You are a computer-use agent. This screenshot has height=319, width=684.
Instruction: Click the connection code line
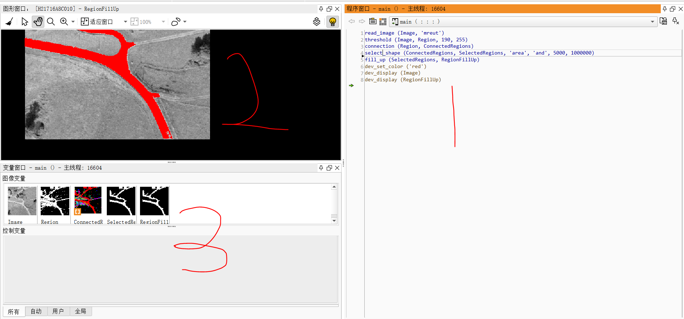[x=419, y=46]
